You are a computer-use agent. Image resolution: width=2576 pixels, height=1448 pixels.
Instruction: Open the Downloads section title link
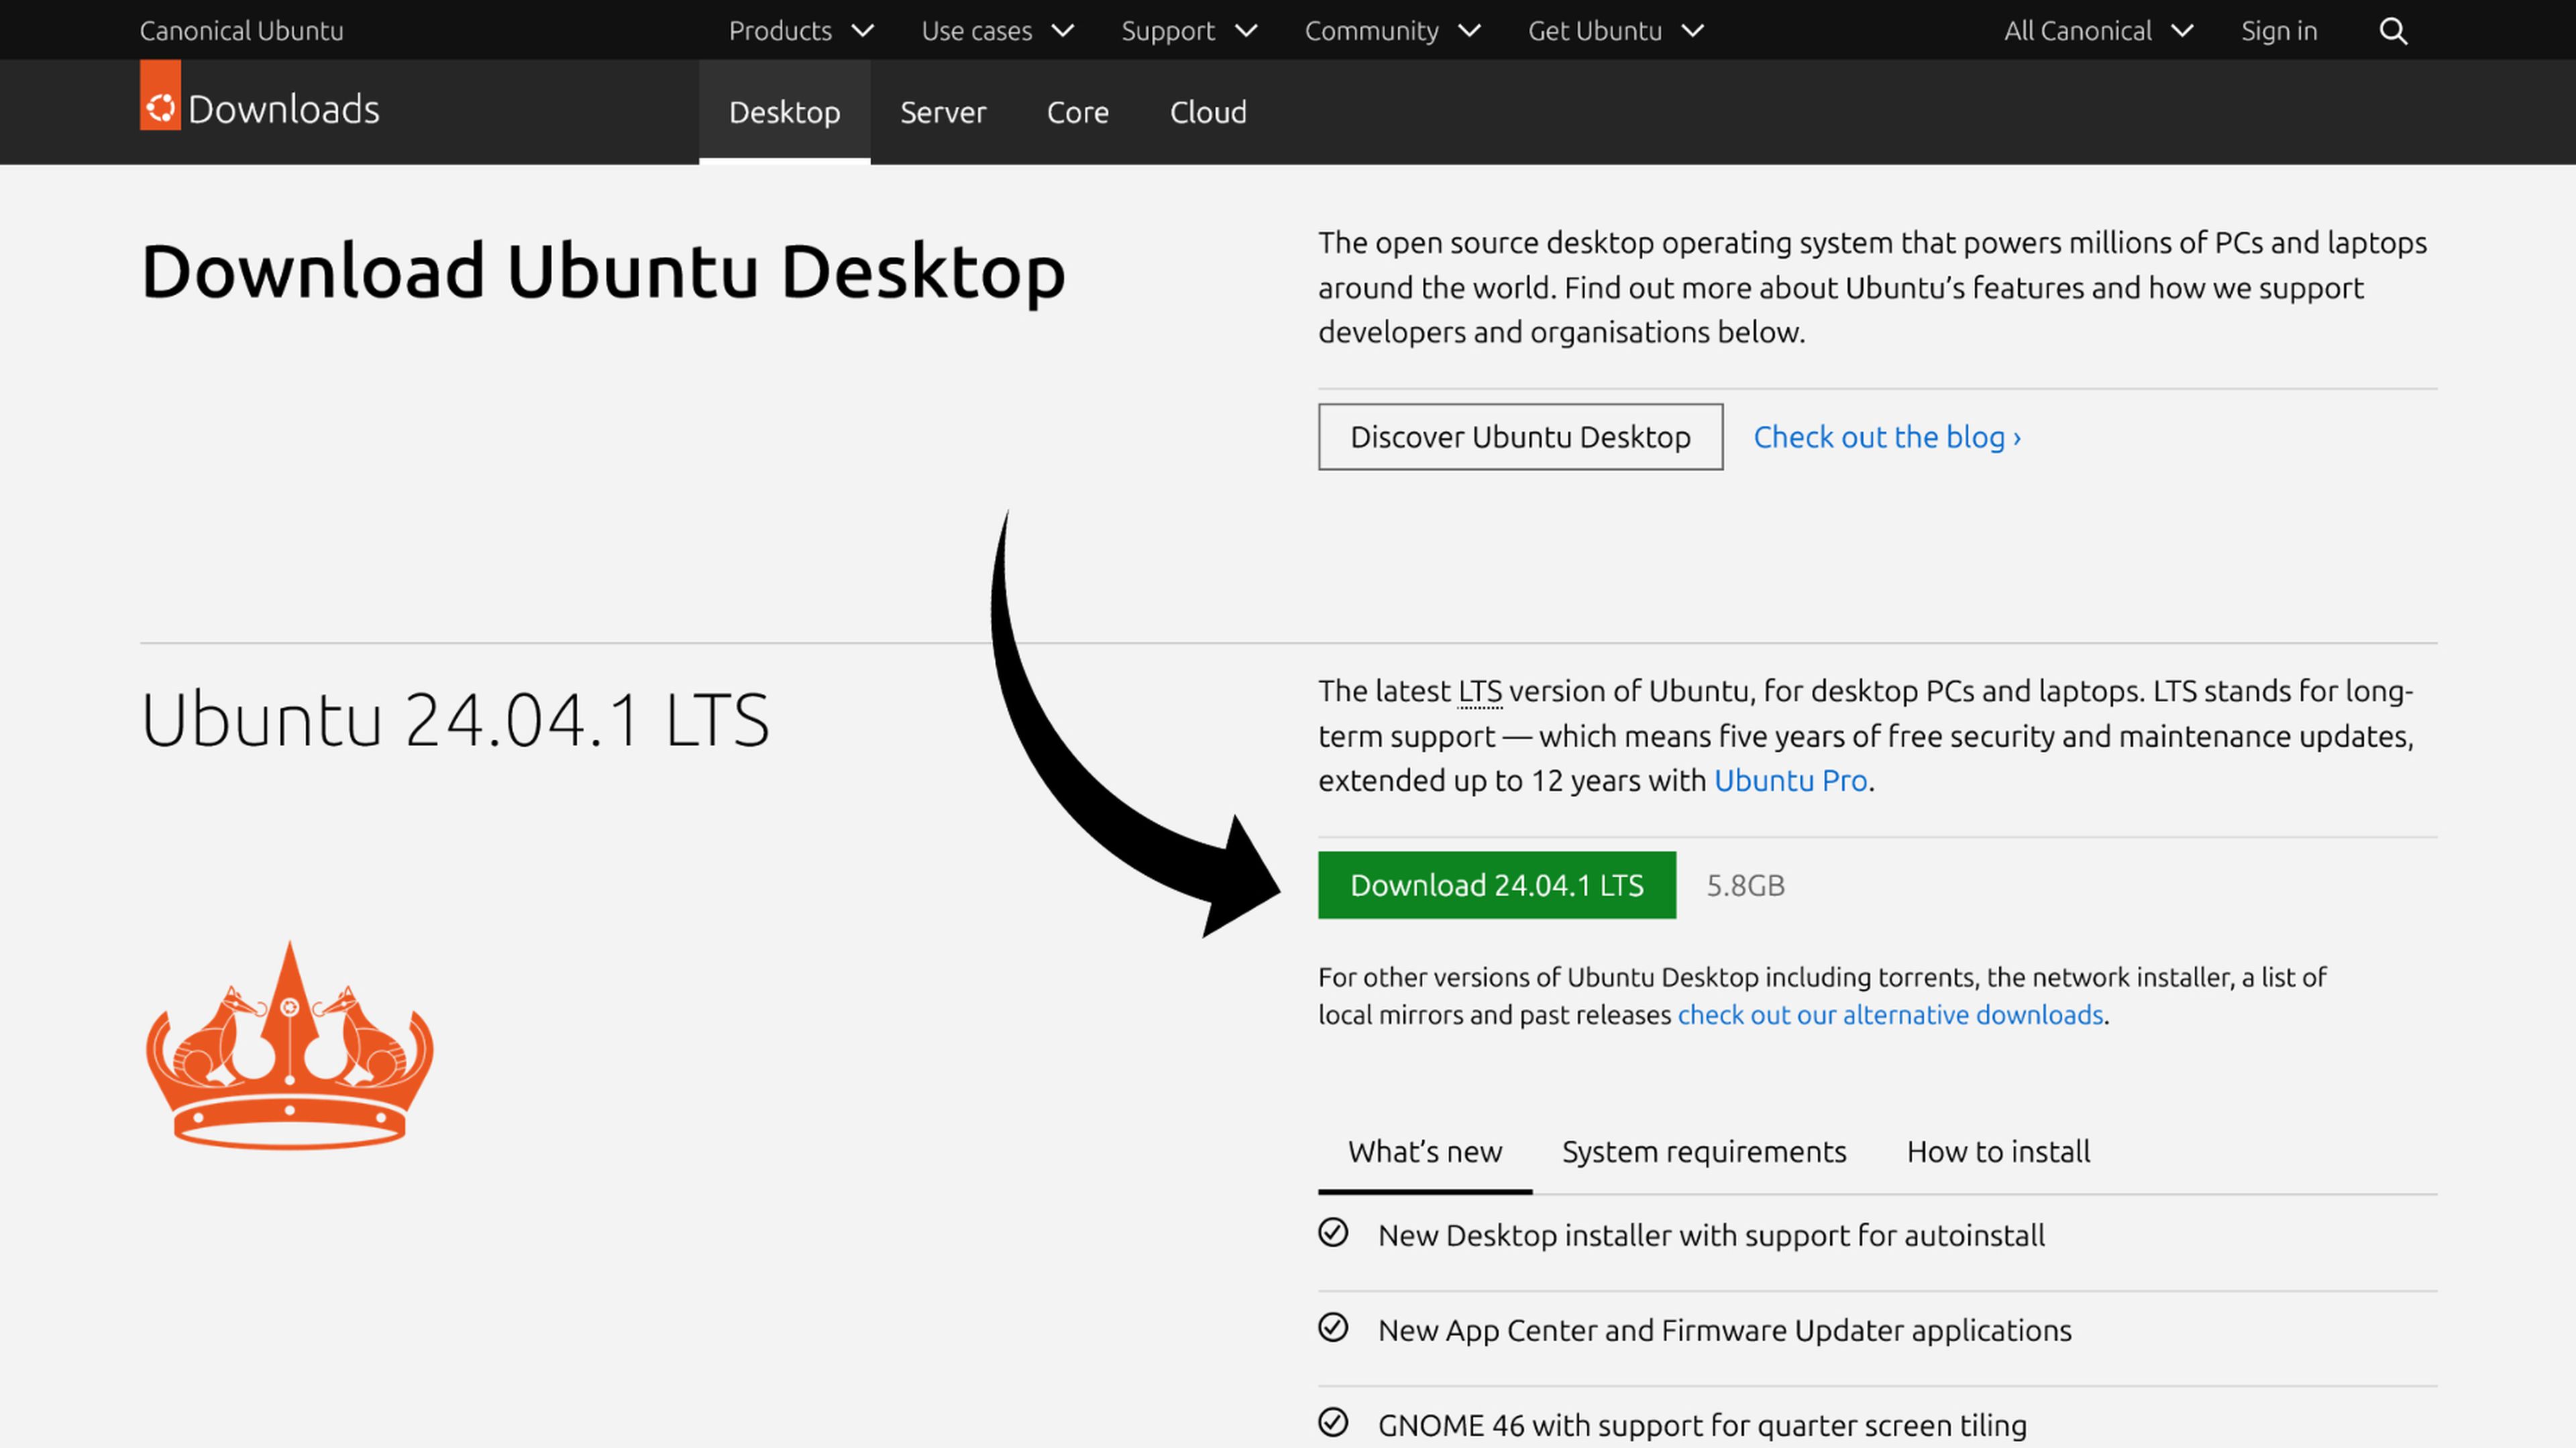[283, 109]
